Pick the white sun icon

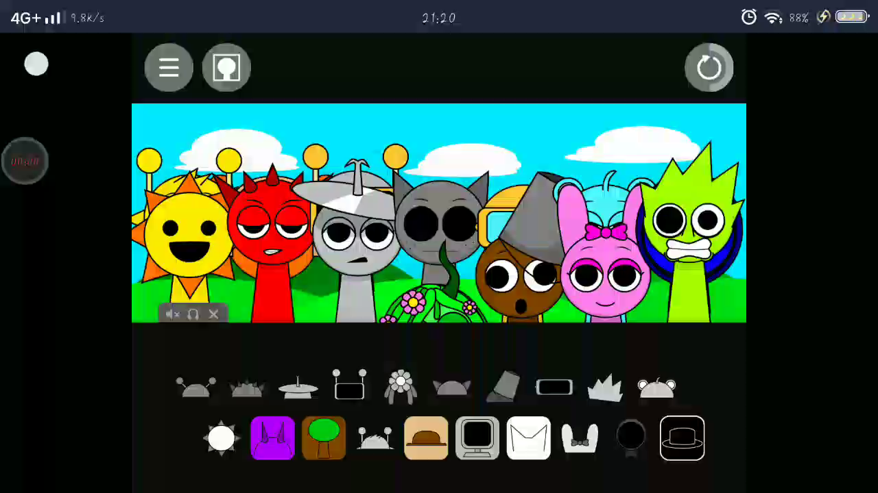coord(222,438)
